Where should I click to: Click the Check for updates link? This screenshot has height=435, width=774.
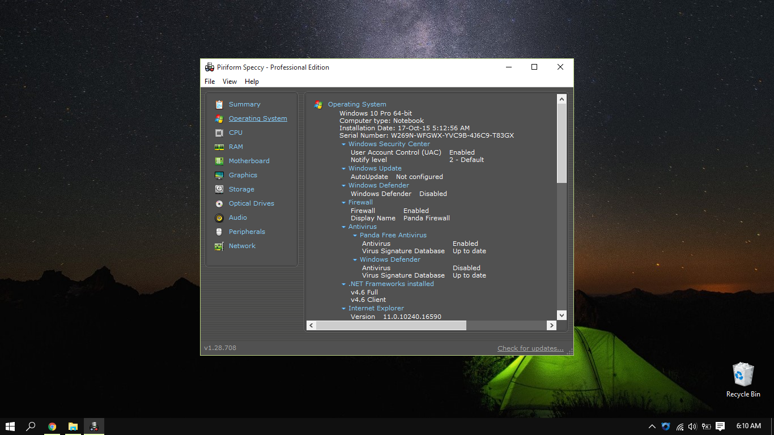coord(530,348)
